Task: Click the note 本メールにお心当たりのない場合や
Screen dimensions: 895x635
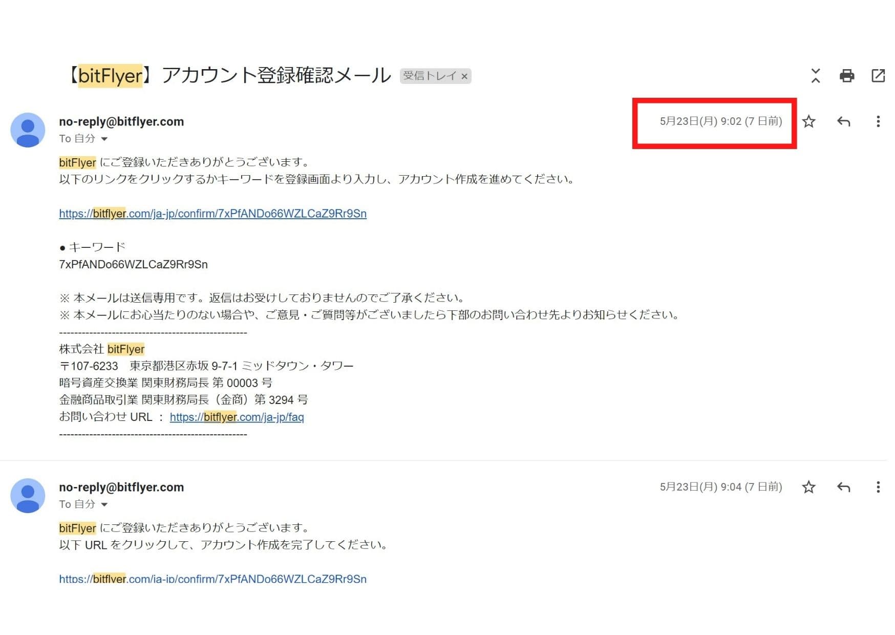Action: coord(369,315)
